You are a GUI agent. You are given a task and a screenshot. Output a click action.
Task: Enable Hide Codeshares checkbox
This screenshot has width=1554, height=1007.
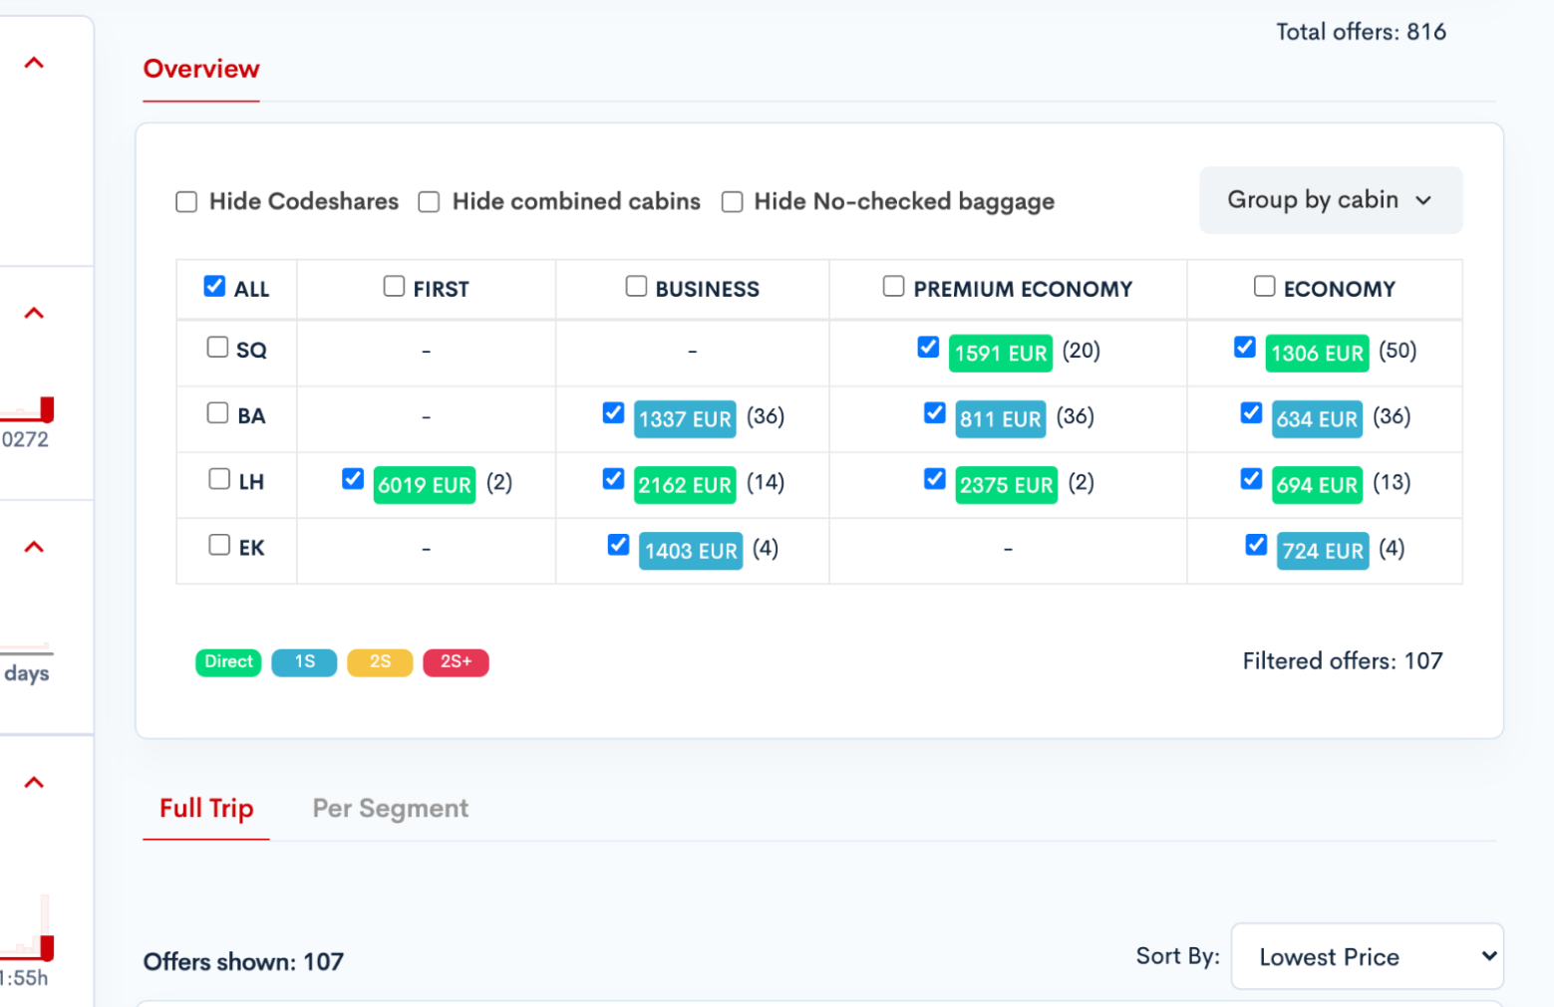186,202
